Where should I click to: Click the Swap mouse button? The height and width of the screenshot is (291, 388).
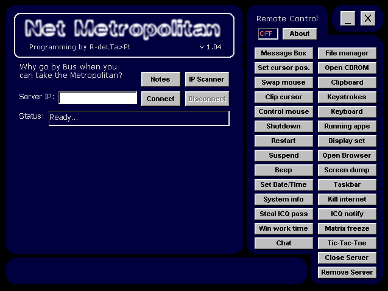click(x=283, y=82)
